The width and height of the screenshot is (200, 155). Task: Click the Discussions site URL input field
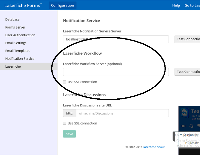click(x=122, y=113)
